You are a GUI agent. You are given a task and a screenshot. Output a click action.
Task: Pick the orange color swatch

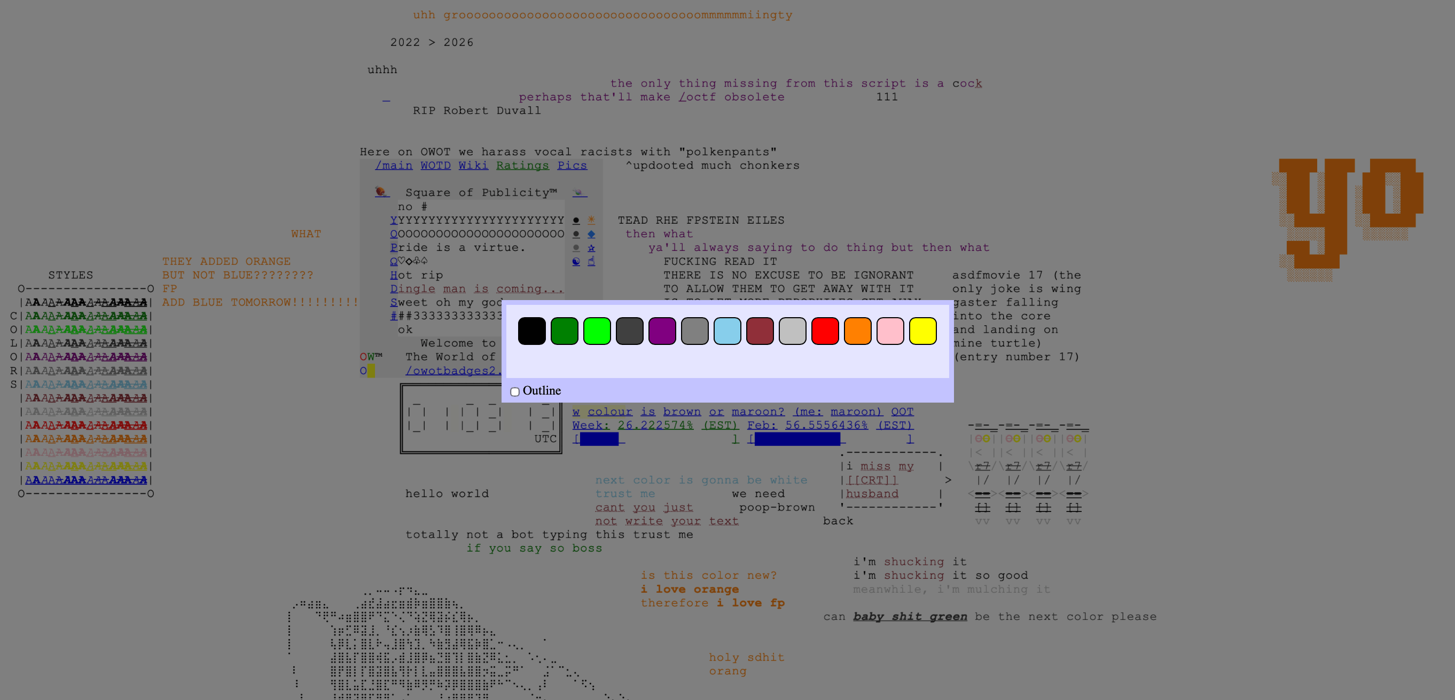pyautogui.click(x=857, y=331)
